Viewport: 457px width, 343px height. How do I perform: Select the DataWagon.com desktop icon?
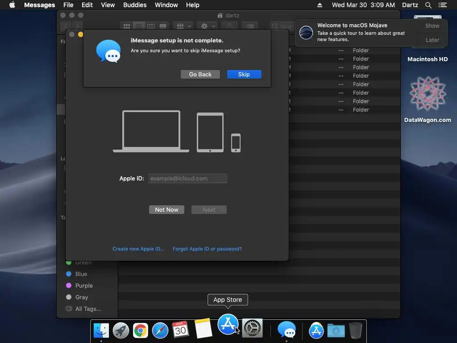(428, 94)
